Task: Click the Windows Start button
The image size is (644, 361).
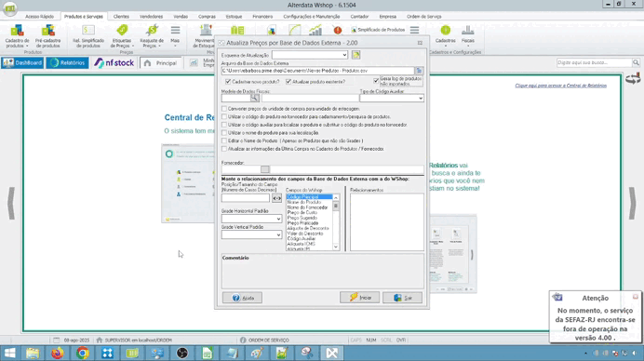Action: pyautogui.click(x=9, y=353)
